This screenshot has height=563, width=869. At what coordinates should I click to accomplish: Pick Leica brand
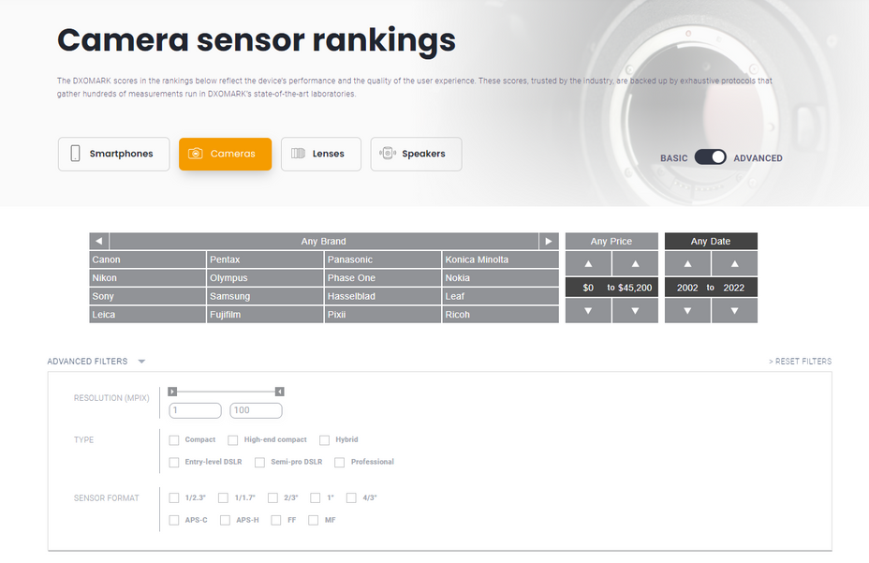pyautogui.click(x=147, y=315)
